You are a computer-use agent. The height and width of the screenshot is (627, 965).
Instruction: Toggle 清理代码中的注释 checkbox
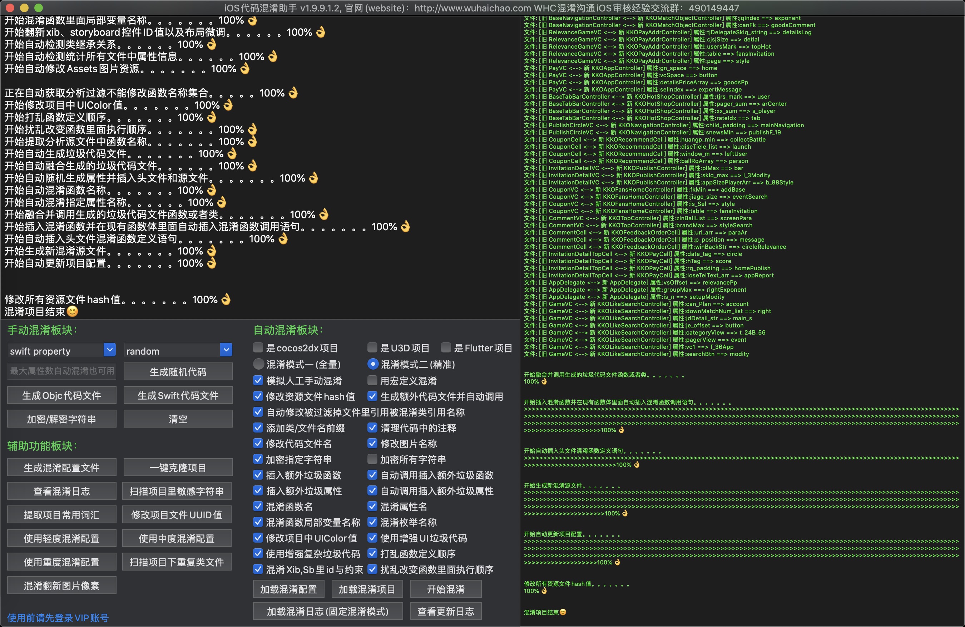point(372,428)
